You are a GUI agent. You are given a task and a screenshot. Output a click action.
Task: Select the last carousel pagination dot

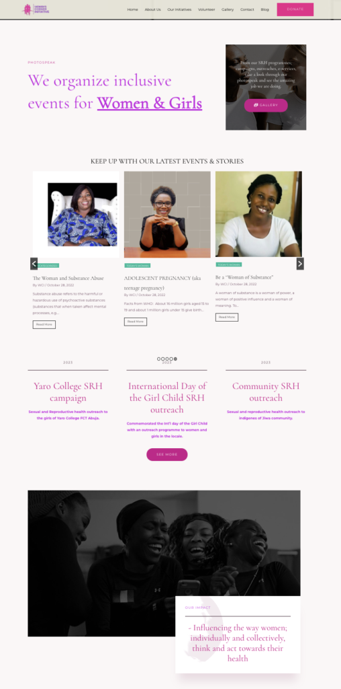tap(175, 359)
